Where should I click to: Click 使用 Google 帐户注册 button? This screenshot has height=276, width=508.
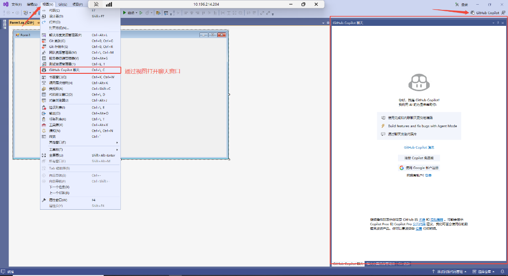419,168
